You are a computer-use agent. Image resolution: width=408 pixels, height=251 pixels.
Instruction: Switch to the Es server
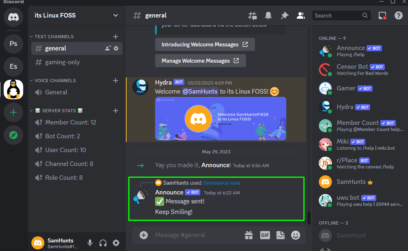pos(13,67)
